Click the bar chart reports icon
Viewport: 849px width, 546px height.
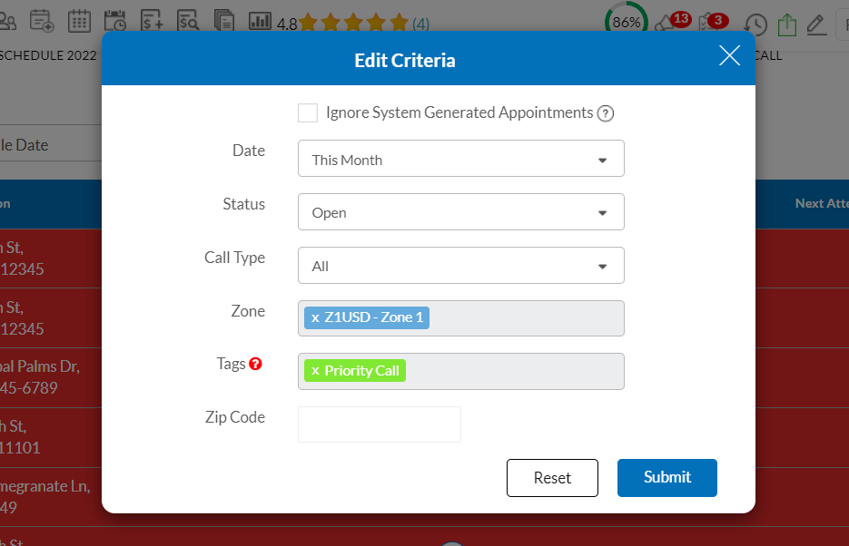[x=261, y=21]
